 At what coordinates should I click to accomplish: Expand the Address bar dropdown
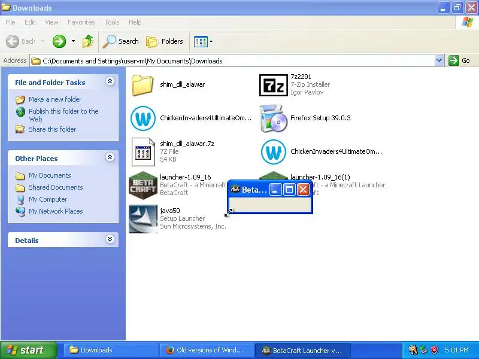tap(439, 60)
